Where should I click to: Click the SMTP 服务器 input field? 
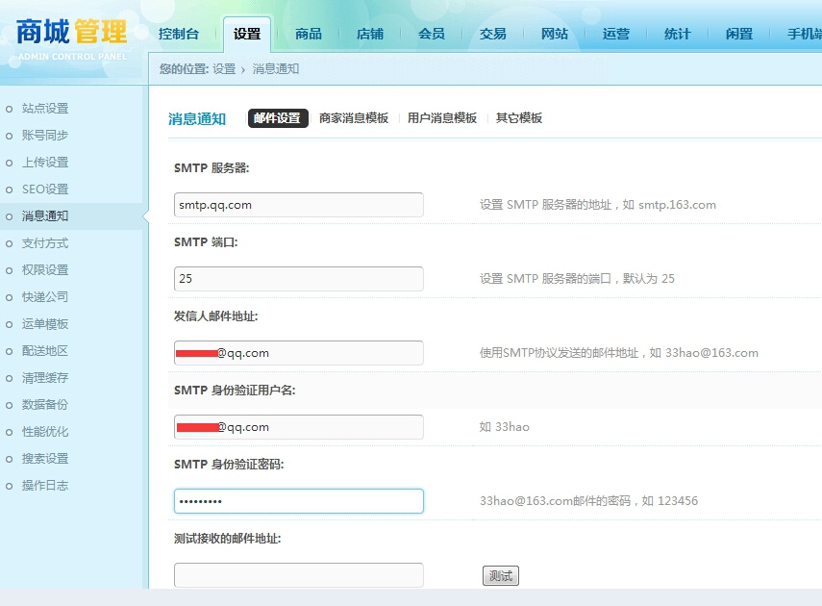(299, 205)
